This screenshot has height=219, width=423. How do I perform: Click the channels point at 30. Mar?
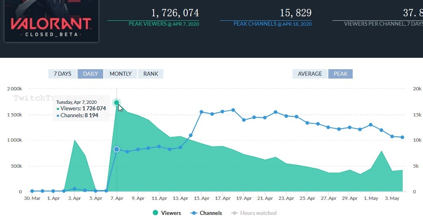point(32,191)
